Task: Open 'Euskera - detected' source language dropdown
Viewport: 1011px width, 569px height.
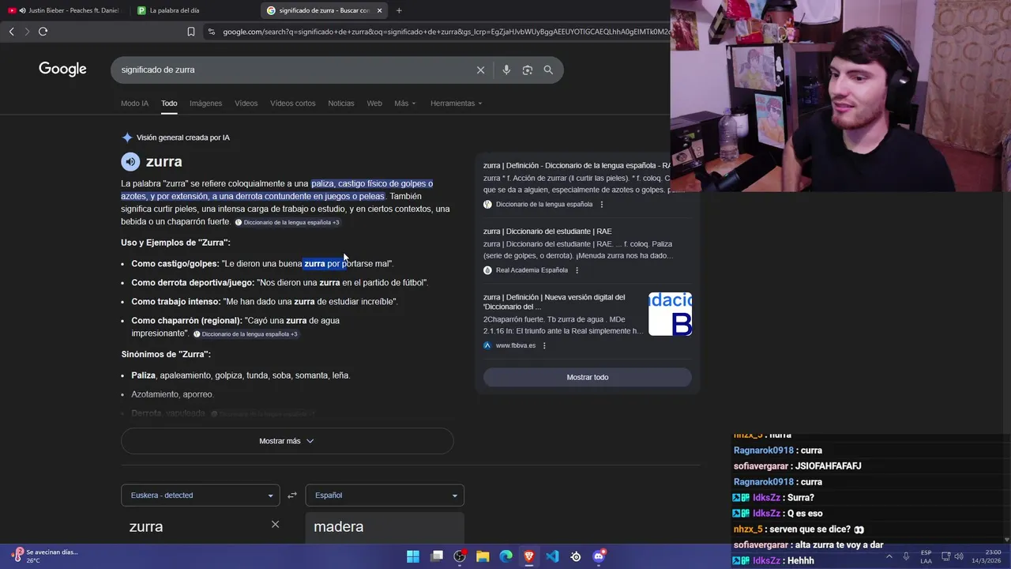Action: click(x=200, y=496)
